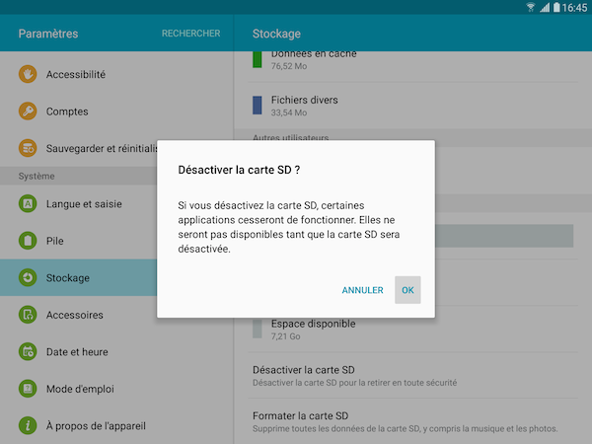Tap the battery status icon
This screenshot has width=592, height=444.
point(556,7)
